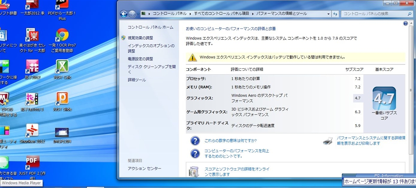Click the コンポーネント column header
The image size is (416, 188).
pos(198,69)
